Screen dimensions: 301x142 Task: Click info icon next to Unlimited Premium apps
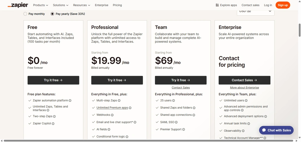coord(130,108)
